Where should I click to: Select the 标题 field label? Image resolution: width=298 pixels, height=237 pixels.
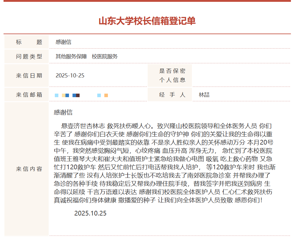(x=29, y=42)
